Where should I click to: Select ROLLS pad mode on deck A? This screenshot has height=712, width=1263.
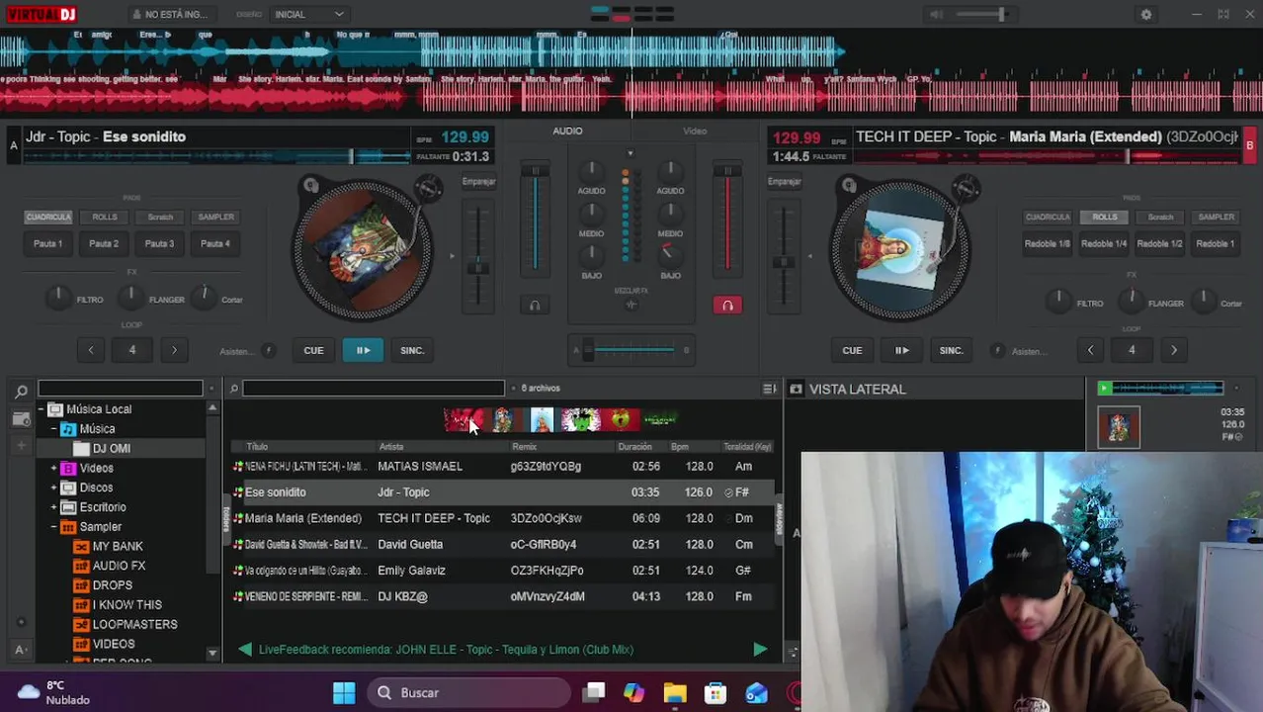(105, 218)
